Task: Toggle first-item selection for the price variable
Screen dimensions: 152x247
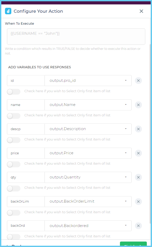Action: [13, 164]
